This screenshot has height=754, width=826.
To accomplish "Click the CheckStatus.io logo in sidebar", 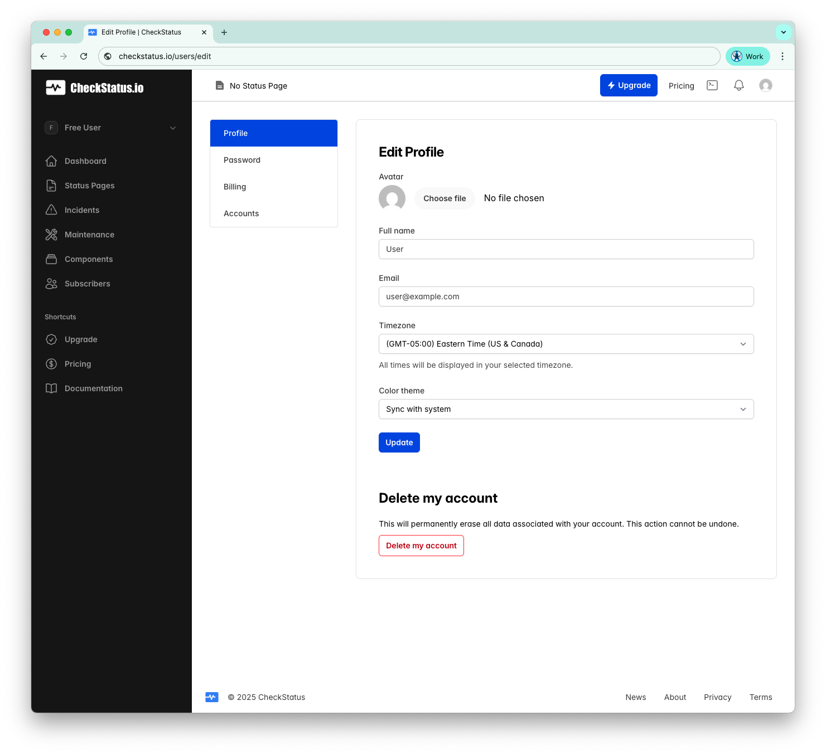I will click(x=95, y=87).
